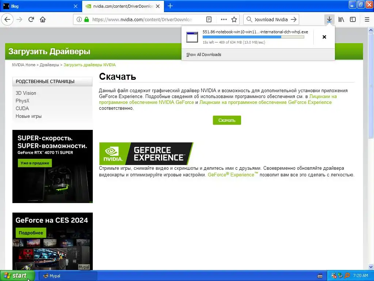Close the nvidia.com tab
Screen dimensions: 374x281
coord(158,6)
